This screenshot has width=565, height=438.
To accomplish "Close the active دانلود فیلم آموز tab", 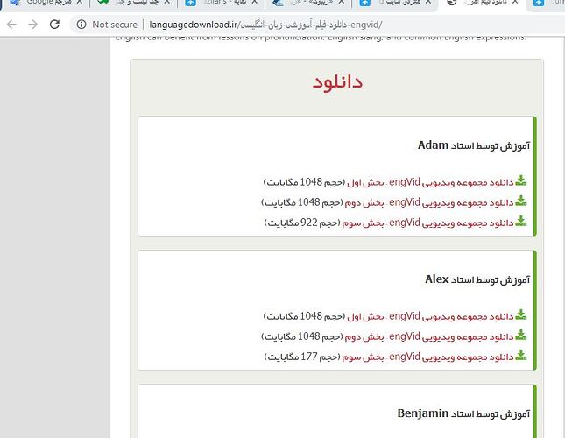I will tap(515, 3).
